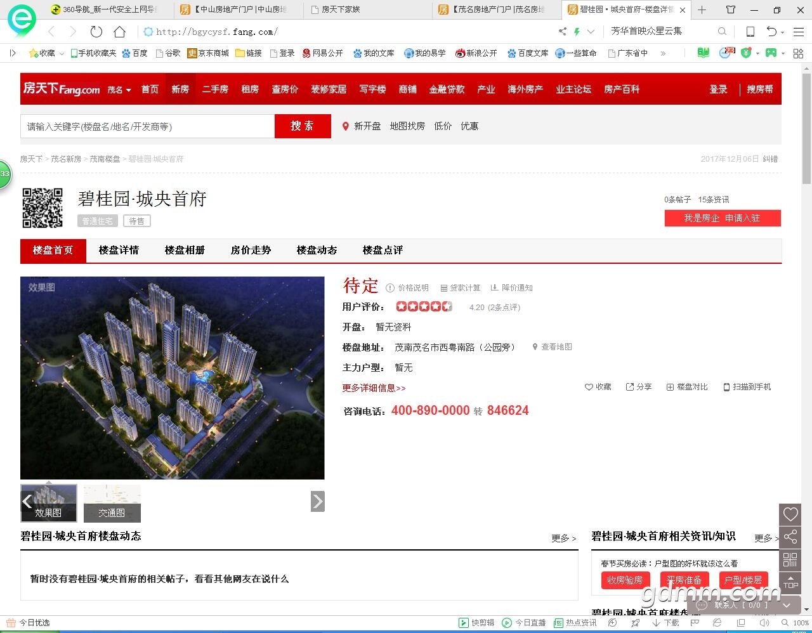
Task: Click in the keyword search input
Action: tap(147, 126)
